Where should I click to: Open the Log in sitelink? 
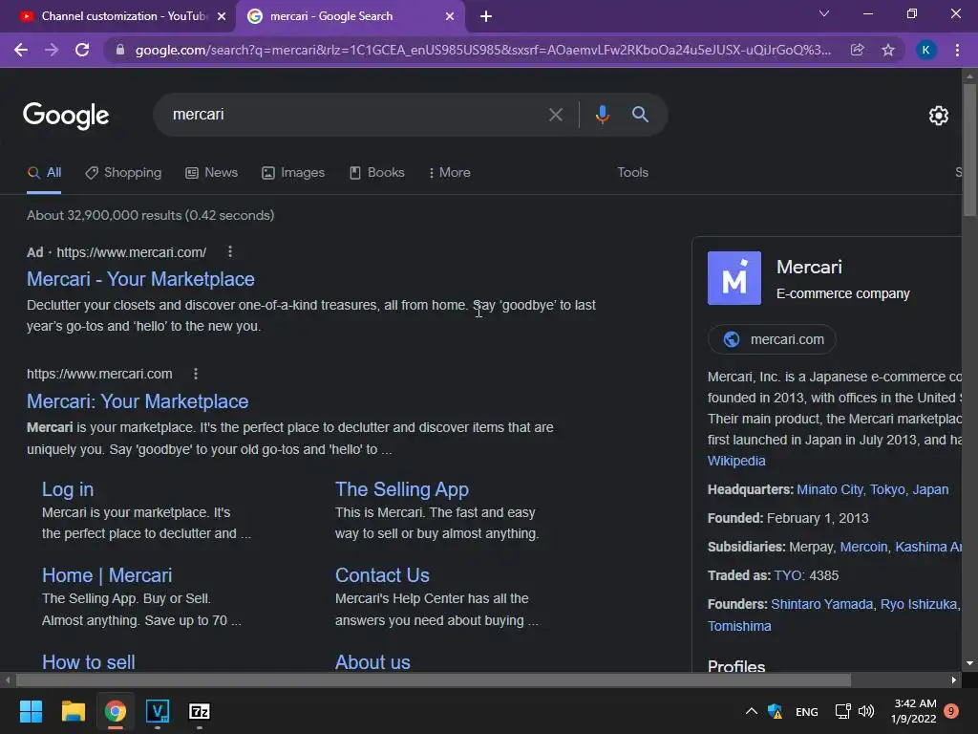point(68,489)
